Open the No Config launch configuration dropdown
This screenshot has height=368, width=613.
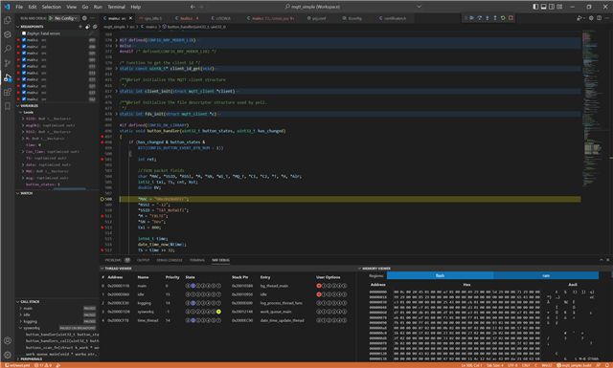66,18
